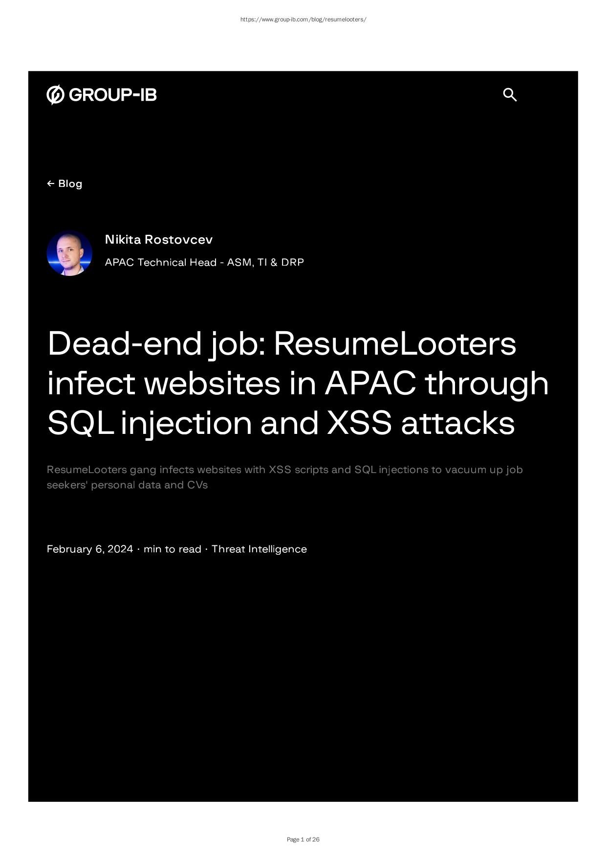Open the search magnifier icon
The image size is (607, 859).
pos(510,95)
